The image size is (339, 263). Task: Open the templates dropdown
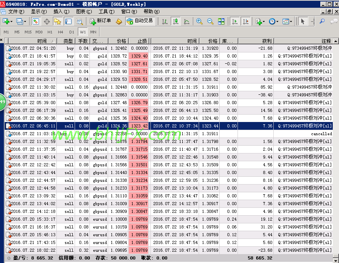(287, 21)
